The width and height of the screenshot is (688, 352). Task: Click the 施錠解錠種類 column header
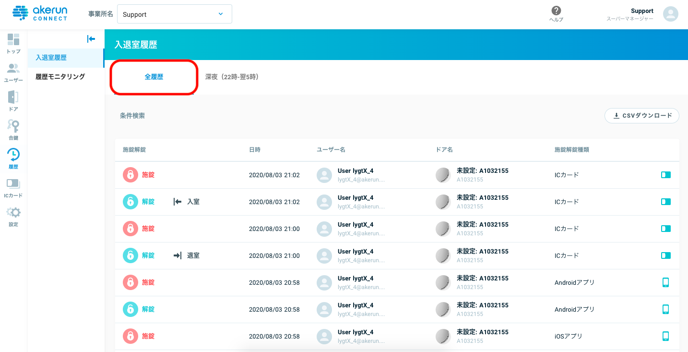(x=572, y=150)
